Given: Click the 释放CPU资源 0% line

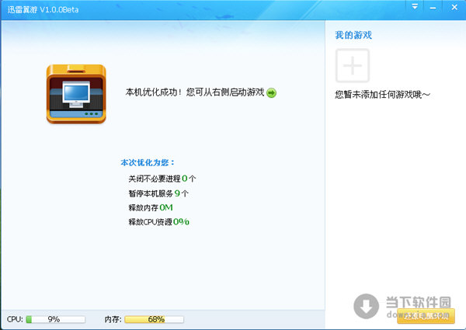Looking at the screenshot, I should [158, 222].
